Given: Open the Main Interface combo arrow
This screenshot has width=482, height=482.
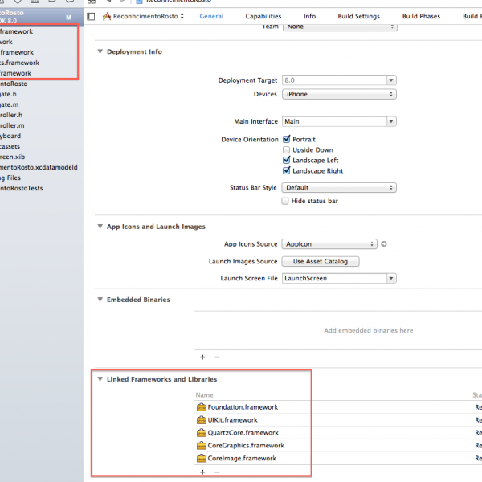Looking at the screenshot, I should coord(391,121).
